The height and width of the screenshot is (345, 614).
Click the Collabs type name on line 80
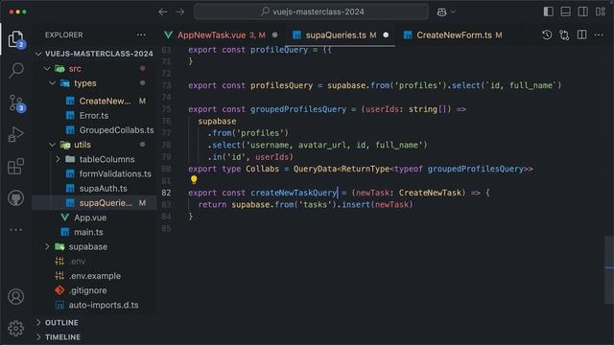(262, 169)
